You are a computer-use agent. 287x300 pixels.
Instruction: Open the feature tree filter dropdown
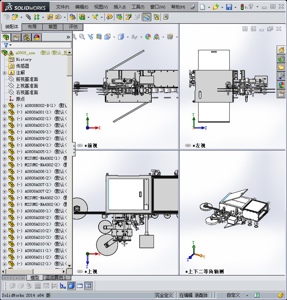coord(11,45)
